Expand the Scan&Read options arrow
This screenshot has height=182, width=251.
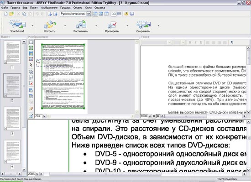pyautogui.click(x=32, y=26)
